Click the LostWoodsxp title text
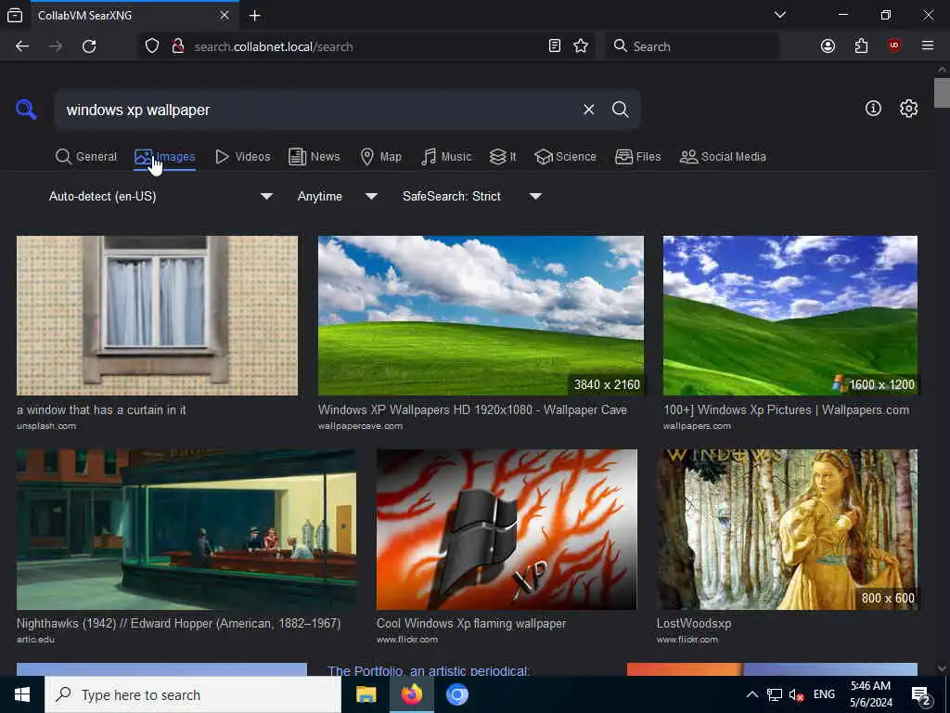Image resolution: width=950 pixels, height=713 pixels. [x=694, y=623]
